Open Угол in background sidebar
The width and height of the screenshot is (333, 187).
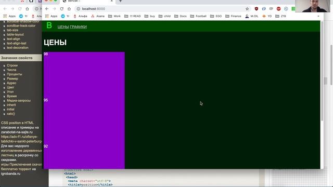point(10,92)
